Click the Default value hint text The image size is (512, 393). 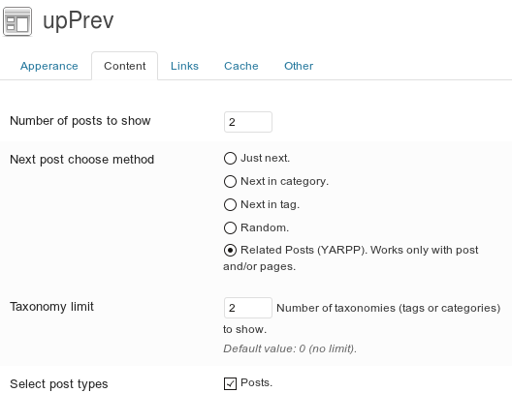pos(290,348)
